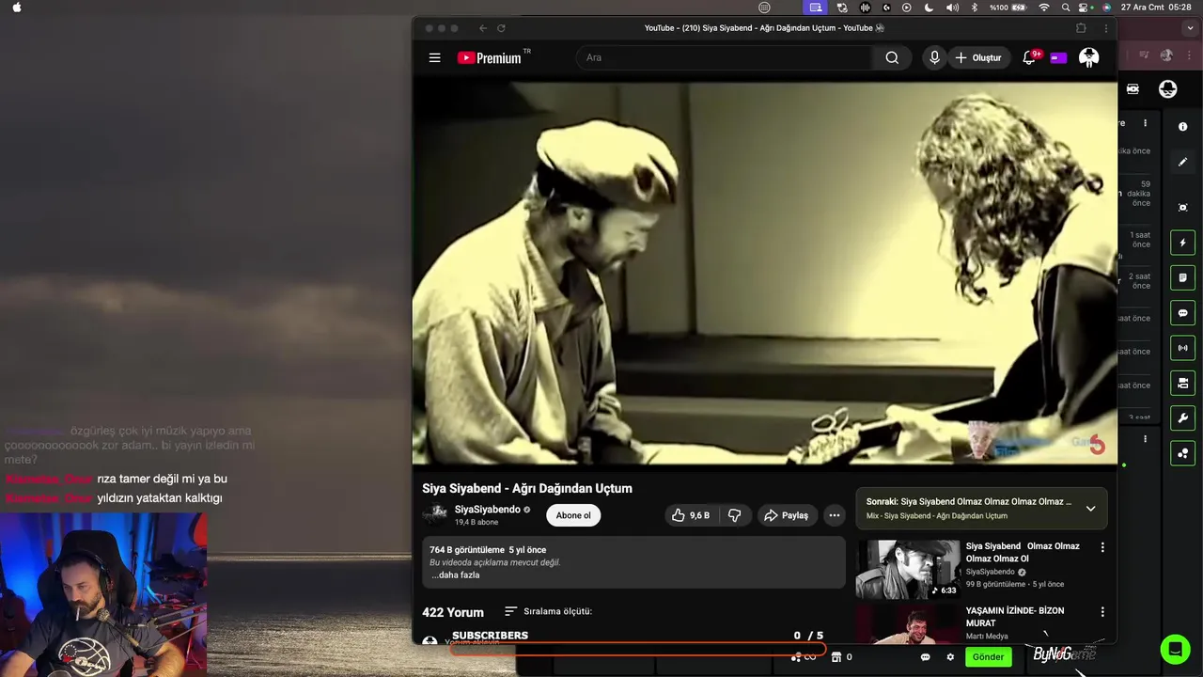Open the YouTube hamburger guide menu

434,57
